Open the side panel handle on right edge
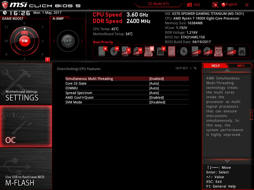Viewport: 254px width, 190px height. [251, 115]
